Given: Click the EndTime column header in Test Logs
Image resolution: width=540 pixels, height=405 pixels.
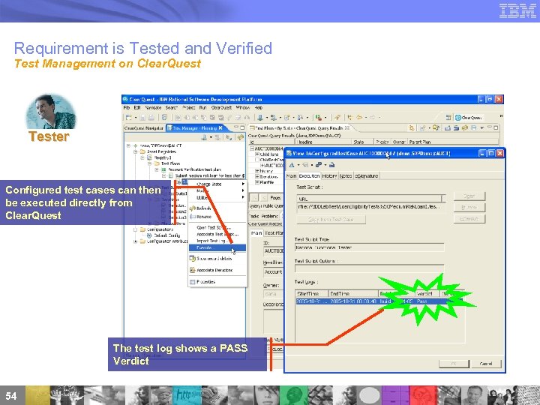Looking at the screenshot, I should pyautogui.click(x=354, y=294).
